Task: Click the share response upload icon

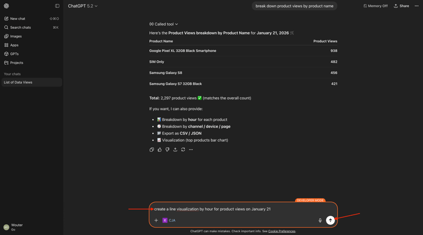Action: pyautogui.click(x=175, y=150)
